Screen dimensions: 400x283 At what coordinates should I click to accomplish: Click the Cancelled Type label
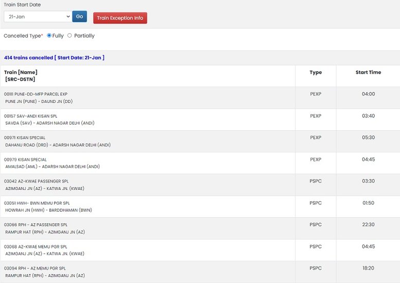point(23,36)
